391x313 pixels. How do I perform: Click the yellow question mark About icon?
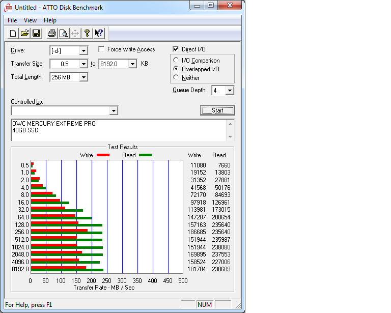87,34
